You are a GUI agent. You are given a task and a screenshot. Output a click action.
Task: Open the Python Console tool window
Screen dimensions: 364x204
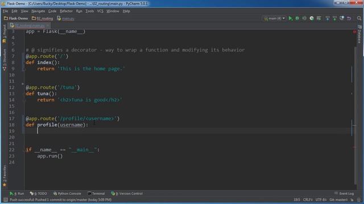[x=67, y=193]
